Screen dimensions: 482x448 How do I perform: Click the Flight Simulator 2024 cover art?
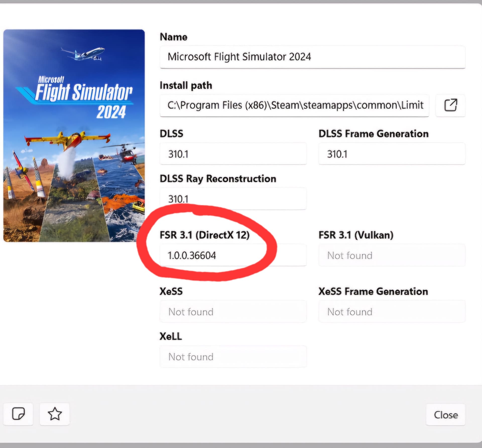(74, 136)
